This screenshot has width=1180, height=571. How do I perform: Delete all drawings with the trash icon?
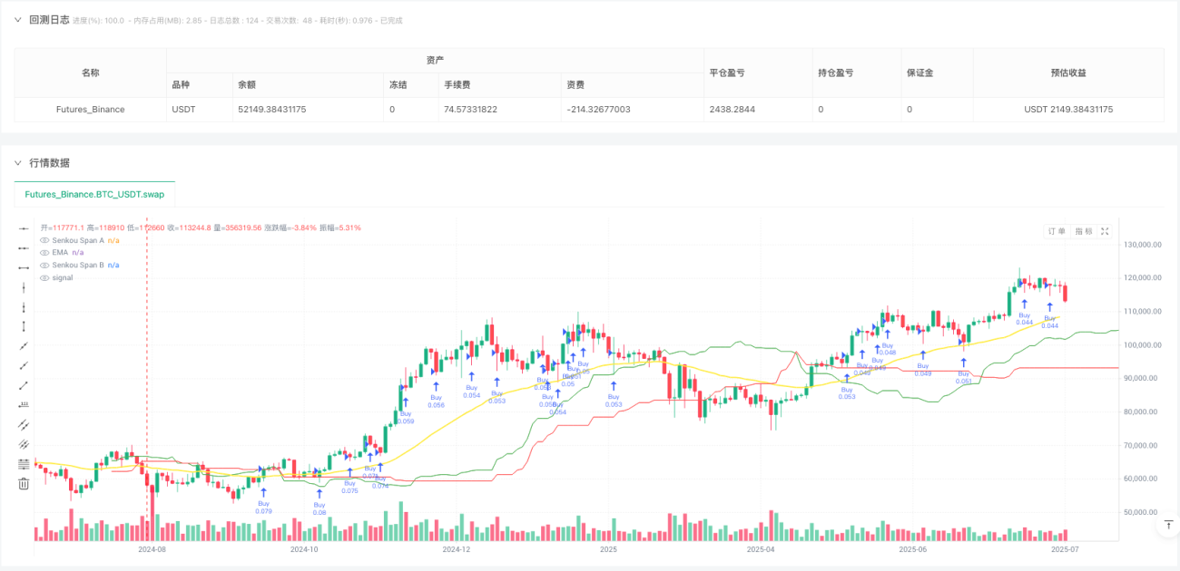click(x=24, y=483)
